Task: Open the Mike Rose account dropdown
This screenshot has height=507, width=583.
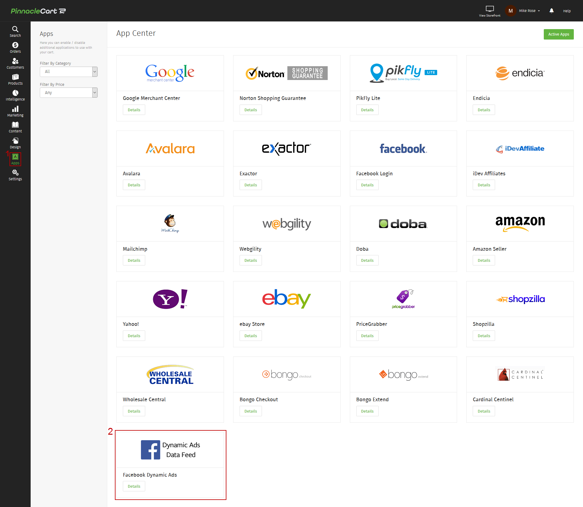Action: [529, 11]
